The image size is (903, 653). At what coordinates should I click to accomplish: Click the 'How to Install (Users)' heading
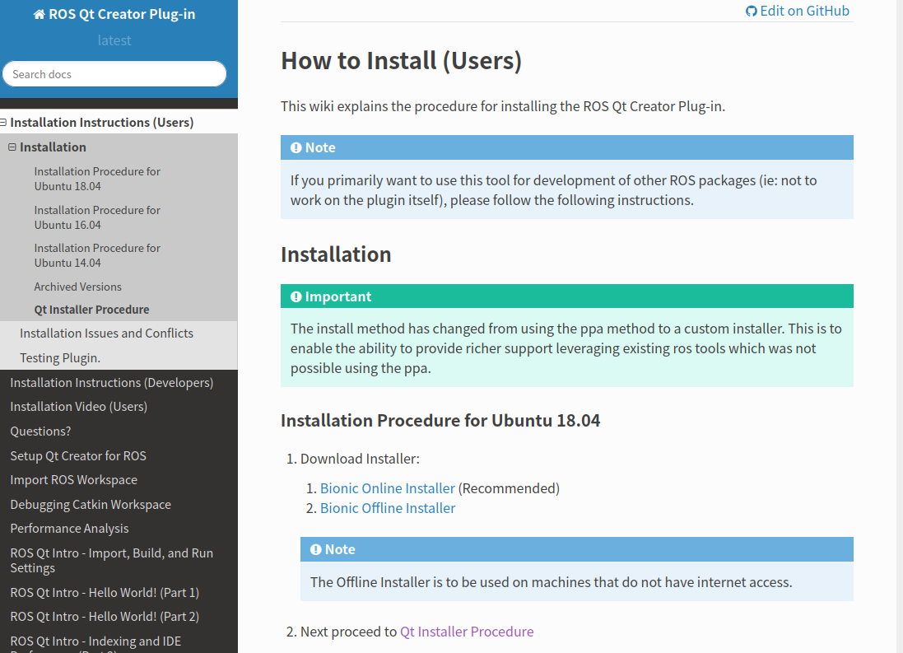pyautogui.click(x=401, y=60)
